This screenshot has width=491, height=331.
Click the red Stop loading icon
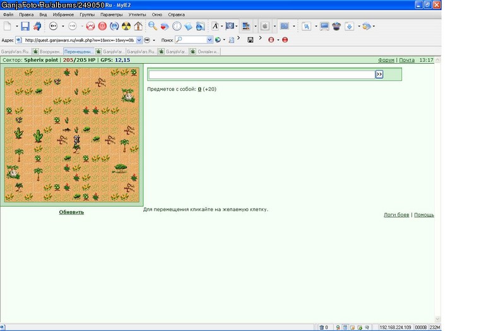coord(102,26)
